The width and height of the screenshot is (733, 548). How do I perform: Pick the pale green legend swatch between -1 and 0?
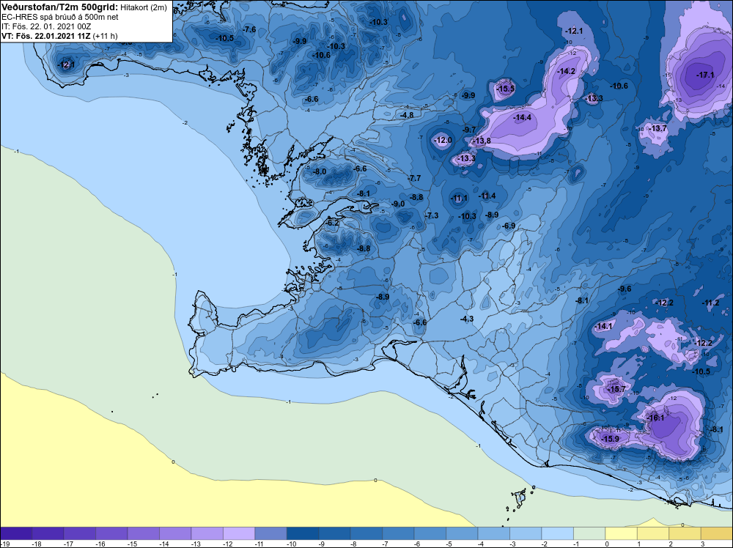pyautogui.click(x=589, y=533)
